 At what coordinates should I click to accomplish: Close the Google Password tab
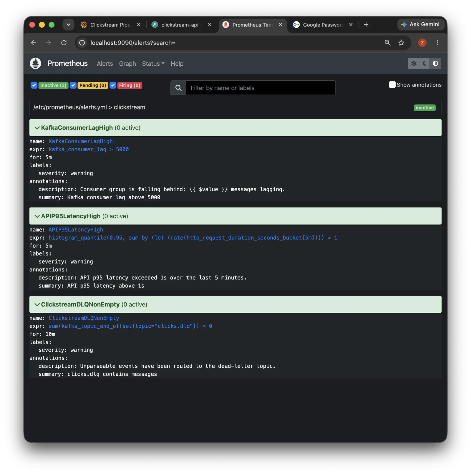coord(351,25)
